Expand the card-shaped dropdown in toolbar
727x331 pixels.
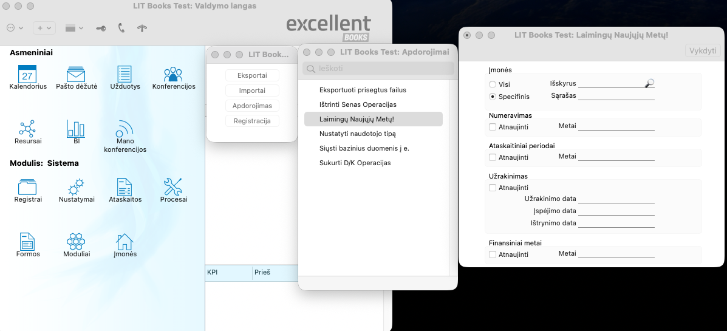click(74, 28)
